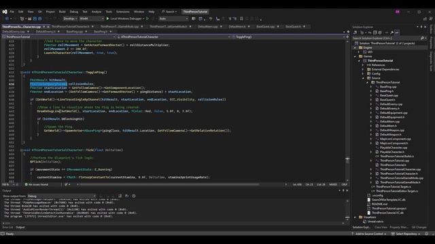The height and width of the screenshot is (244, 435).
Task: Expand the External Dependencies node
Action: click(363, 69)
